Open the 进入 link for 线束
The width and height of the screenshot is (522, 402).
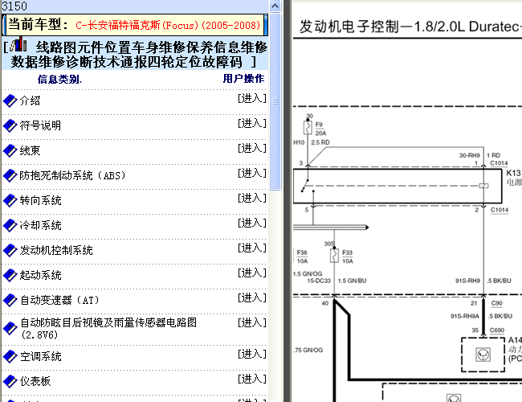coord(252,148)
